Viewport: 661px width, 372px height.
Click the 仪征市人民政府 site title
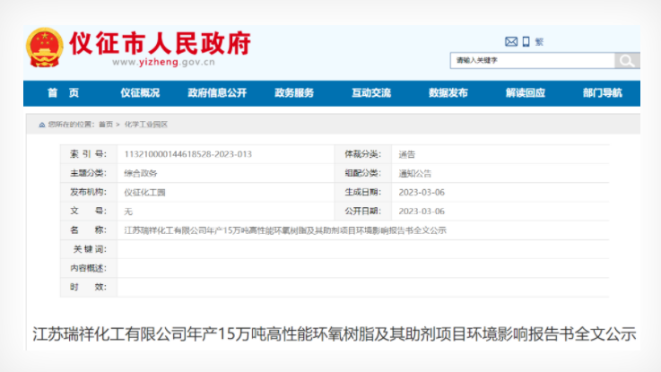(161, 43)
